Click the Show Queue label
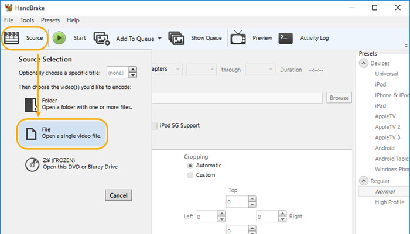Viewport: 410px width, 234px height. (x=206, y=38)
